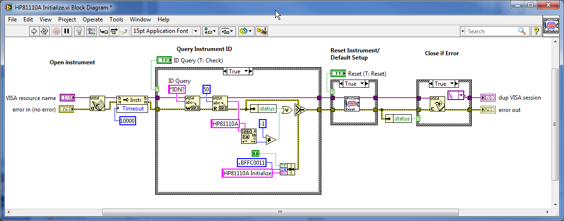564x221 pixels.
Task: Pause execution with the Pause button
Action: pyautogui.click(x=66, y=31)
